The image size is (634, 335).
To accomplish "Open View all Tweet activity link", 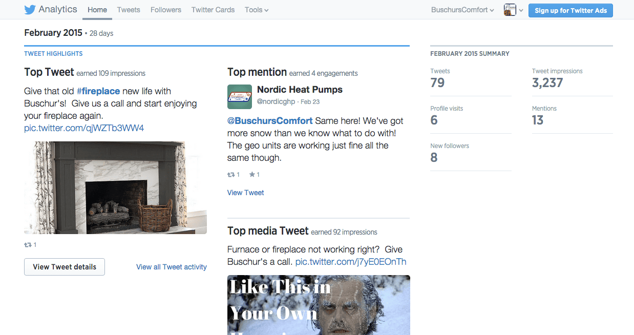I will tap(172, 267).
